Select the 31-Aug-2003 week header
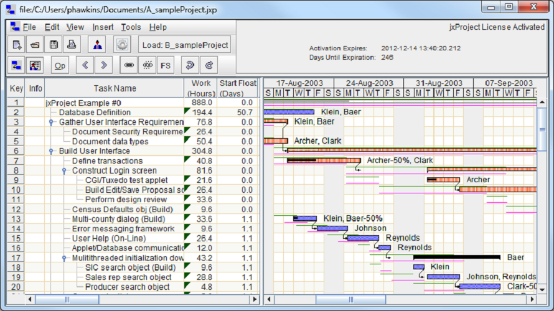The width and height of the screenshot is (554, 311). pyautogui.click(x=439, y=83)
